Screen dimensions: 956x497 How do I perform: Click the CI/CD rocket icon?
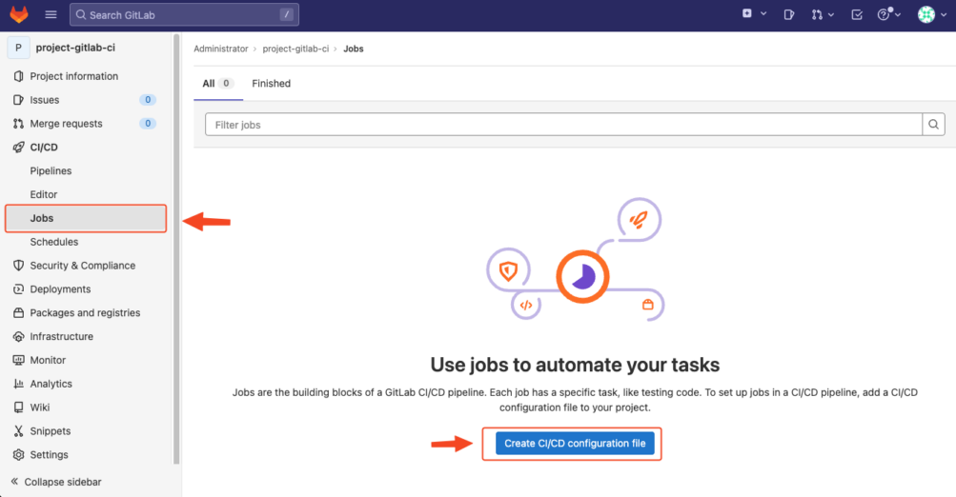pyautogui.click(x=18, y=148)
